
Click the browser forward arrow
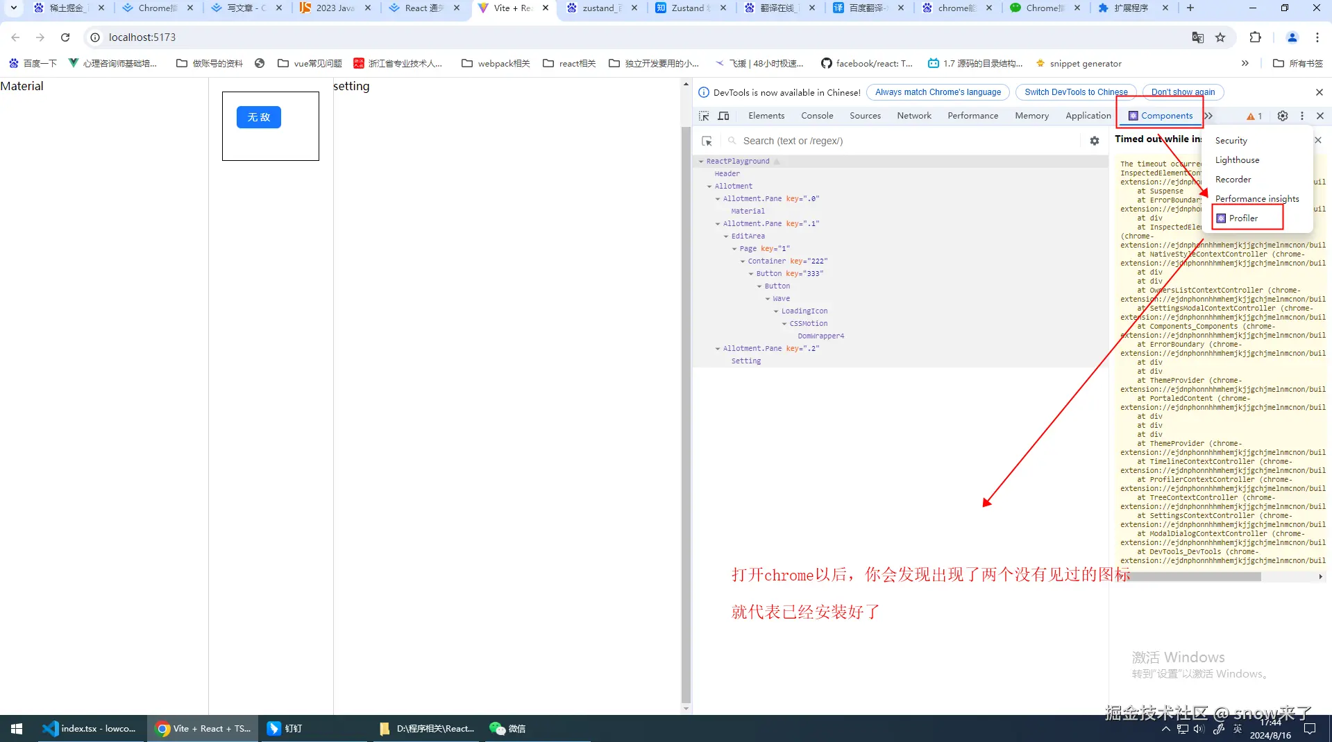coord(40,37)
